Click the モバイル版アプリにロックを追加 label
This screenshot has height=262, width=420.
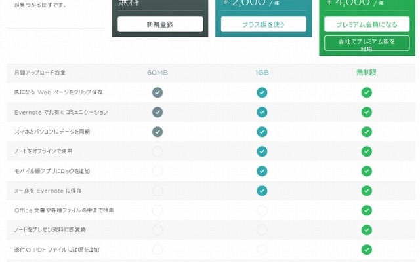52,171
